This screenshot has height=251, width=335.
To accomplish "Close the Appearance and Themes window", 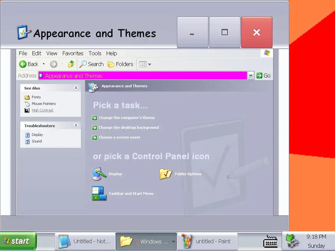I will (256, 32).
